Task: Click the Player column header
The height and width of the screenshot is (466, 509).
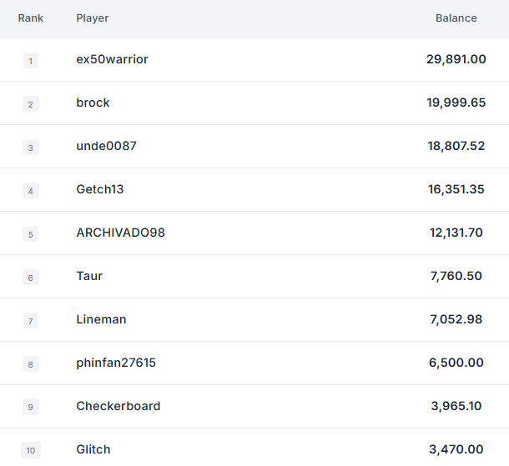Action: point(93,18)
